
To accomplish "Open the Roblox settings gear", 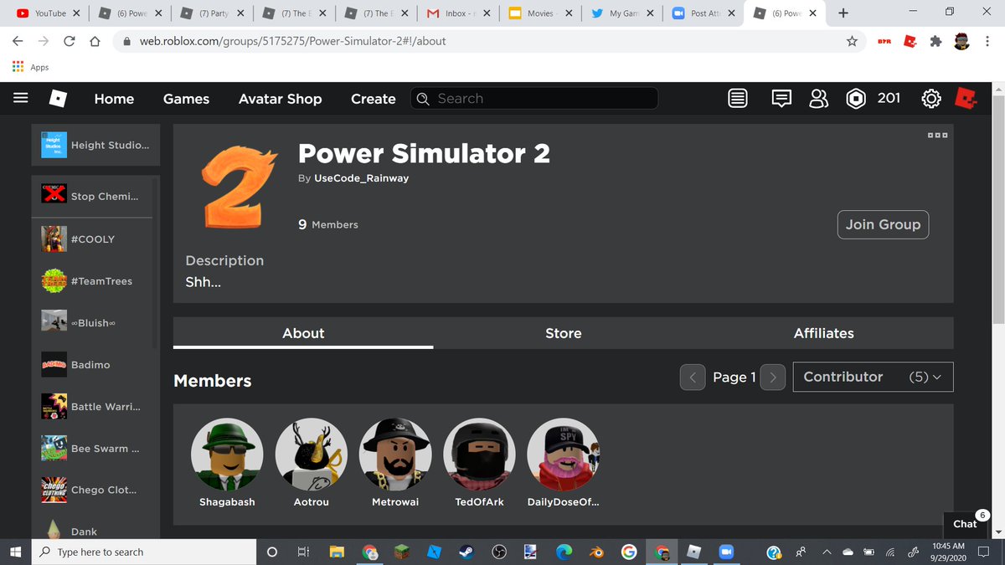I will point(930,99).
